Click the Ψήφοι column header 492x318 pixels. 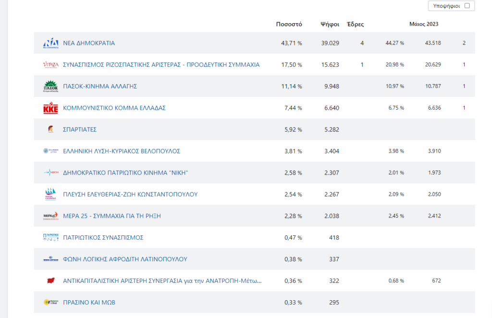click(330, 24)
